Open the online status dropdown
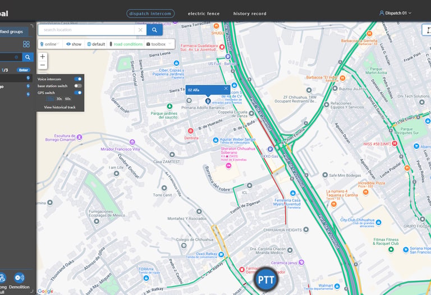This screenshot has width=431, height=295. pos(50,44)
